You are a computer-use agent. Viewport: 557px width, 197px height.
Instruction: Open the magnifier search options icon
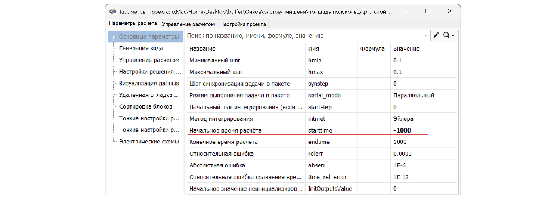click(449, 36)
